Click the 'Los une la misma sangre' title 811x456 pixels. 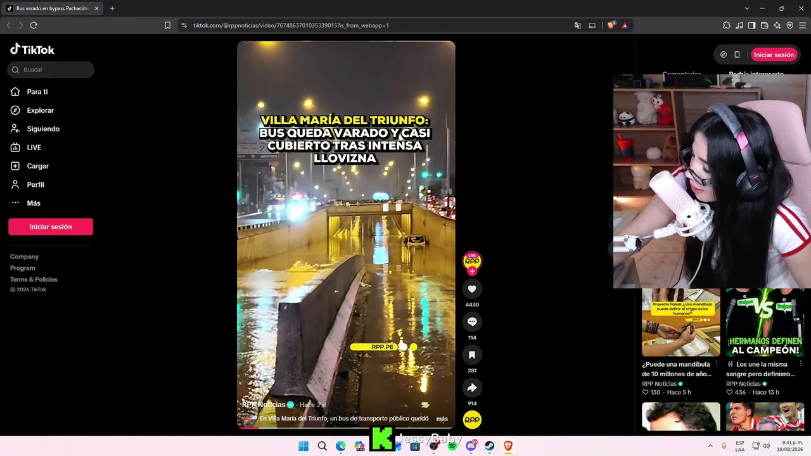760,369
